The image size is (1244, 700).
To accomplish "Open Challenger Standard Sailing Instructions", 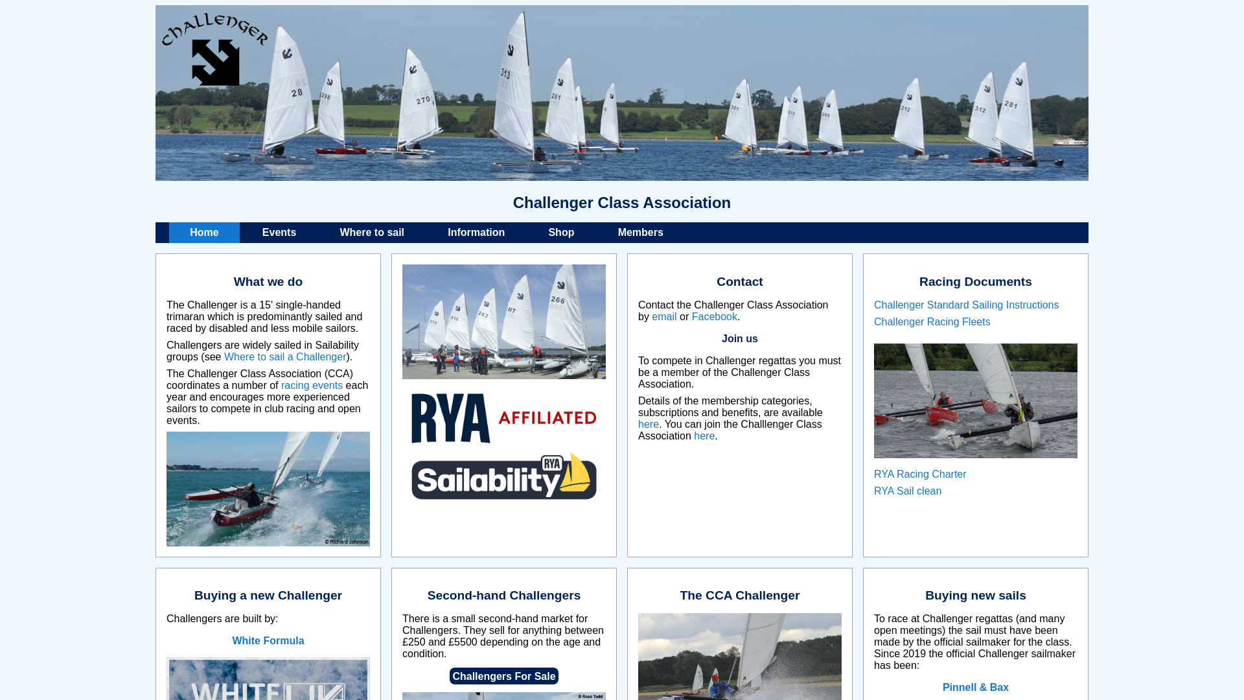I will pos(966,305).
